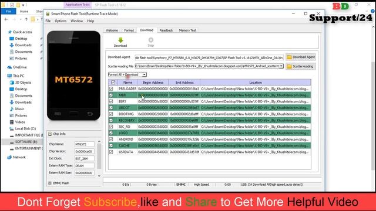Screen dimensions: 376x211
Task: Switch to the Format tab
Action: (129, 30)
